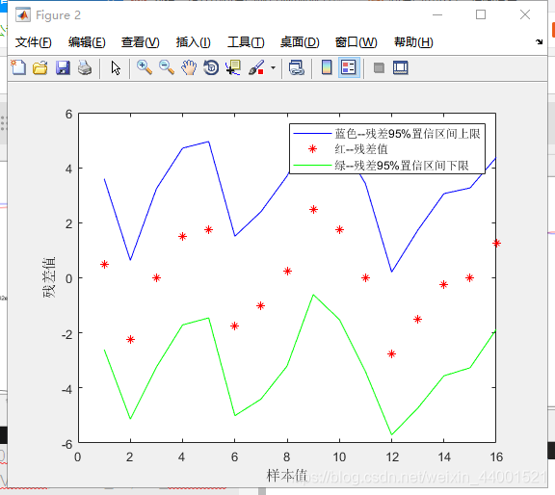This screenshot has height=495, width=555.
Task: Select the Pan hand tool
Action: point(189,67)
